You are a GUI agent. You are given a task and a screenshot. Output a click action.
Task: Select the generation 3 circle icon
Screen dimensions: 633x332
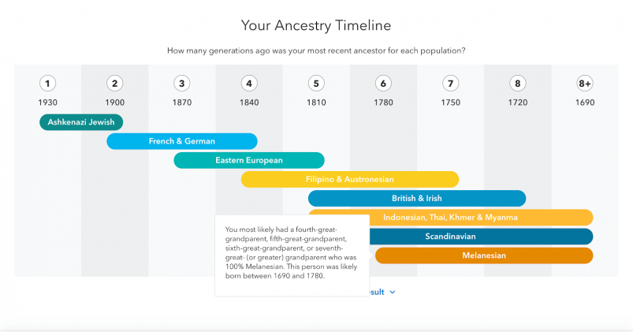pyautogui.click(x=181, y=84)
